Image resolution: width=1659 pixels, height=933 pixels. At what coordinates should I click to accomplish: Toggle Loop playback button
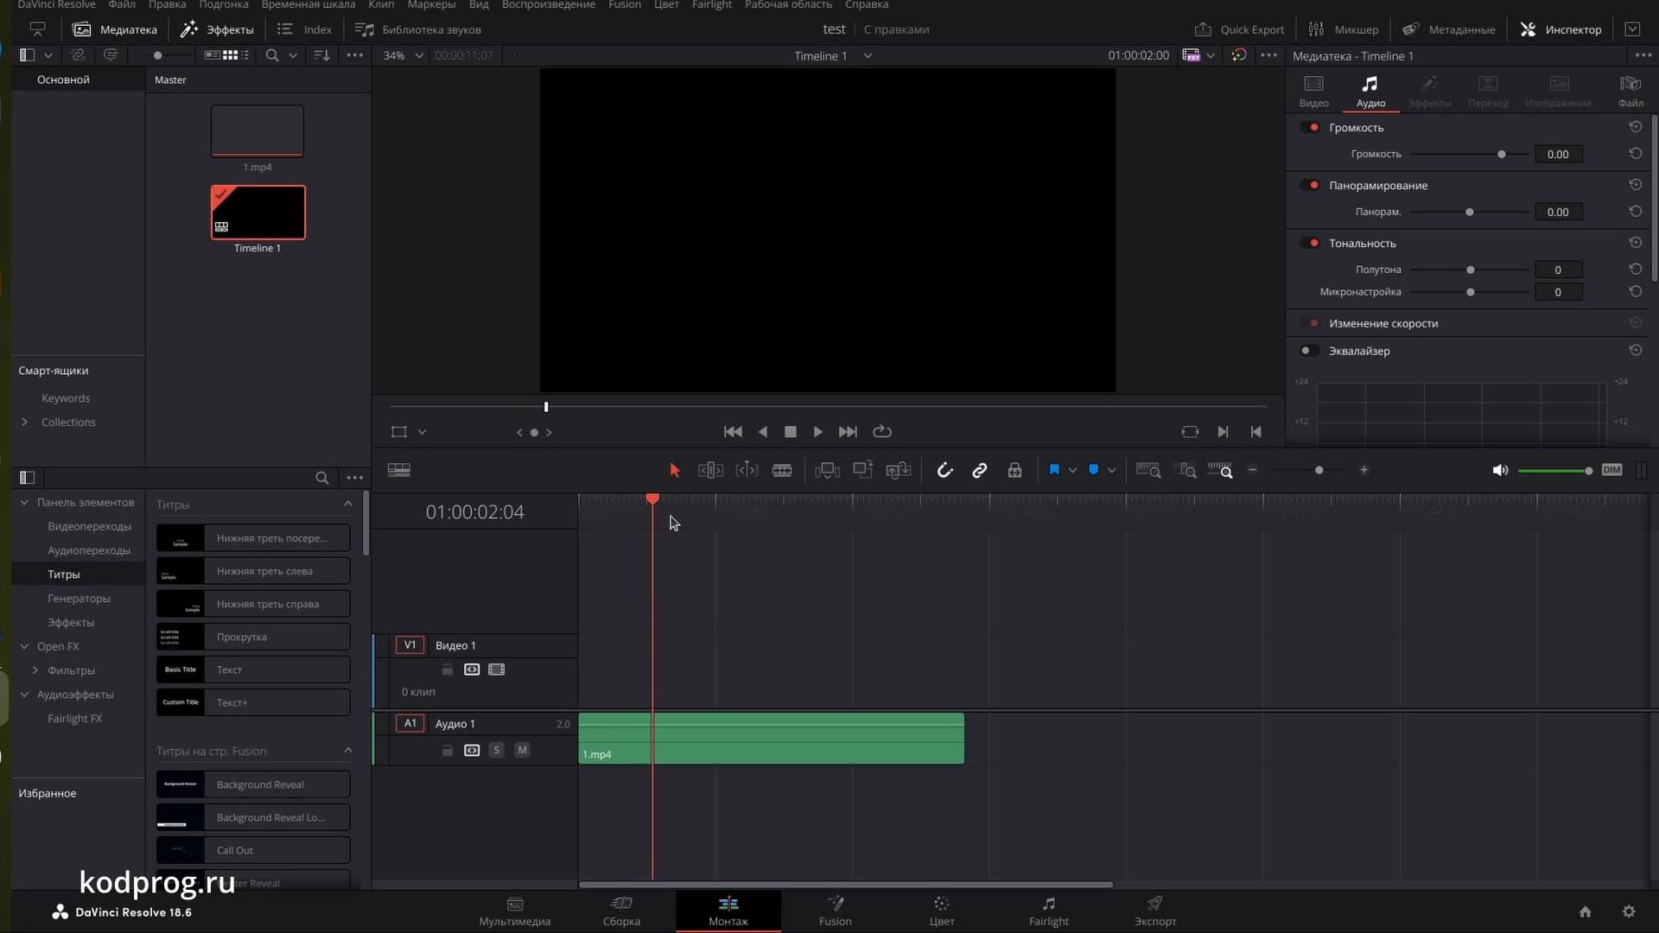882,431
